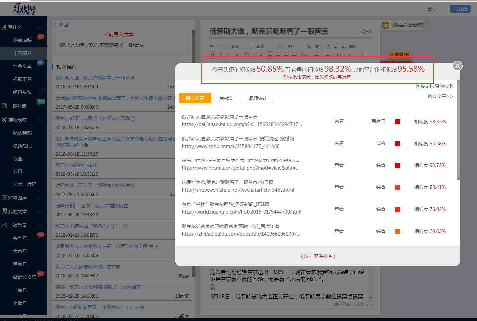Click 切换老版原创检测 link

click(434, 86)
